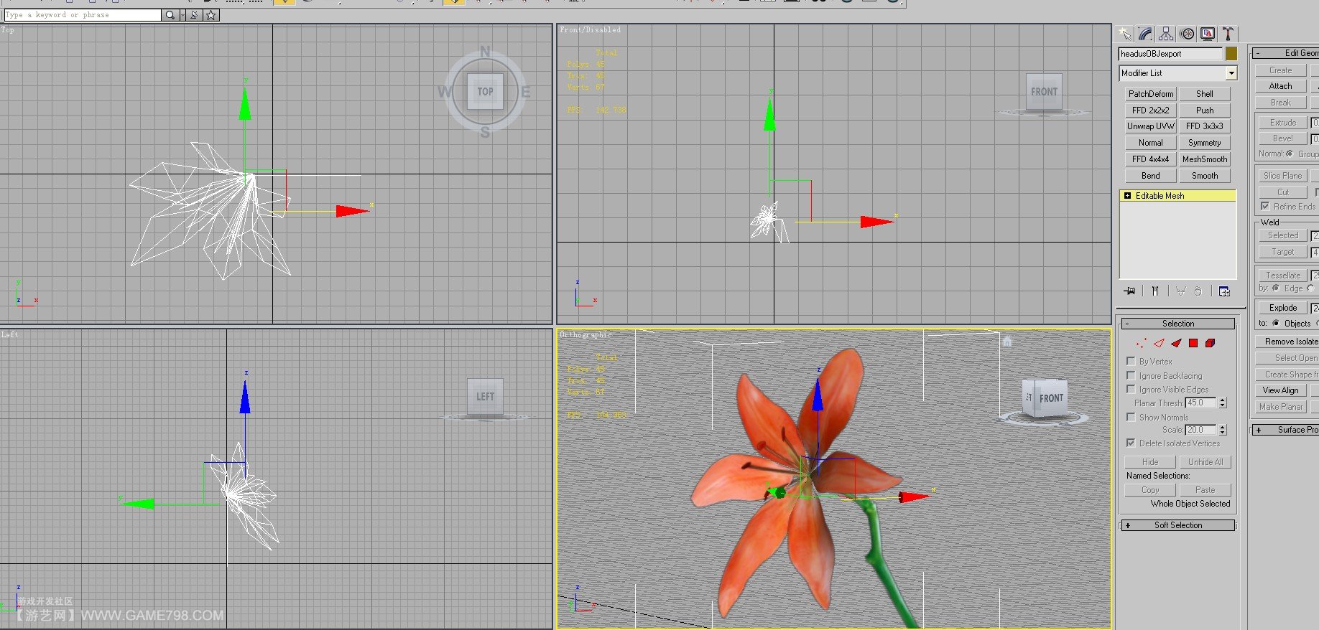Click the Pin Stack icon

coord(1130,291)
